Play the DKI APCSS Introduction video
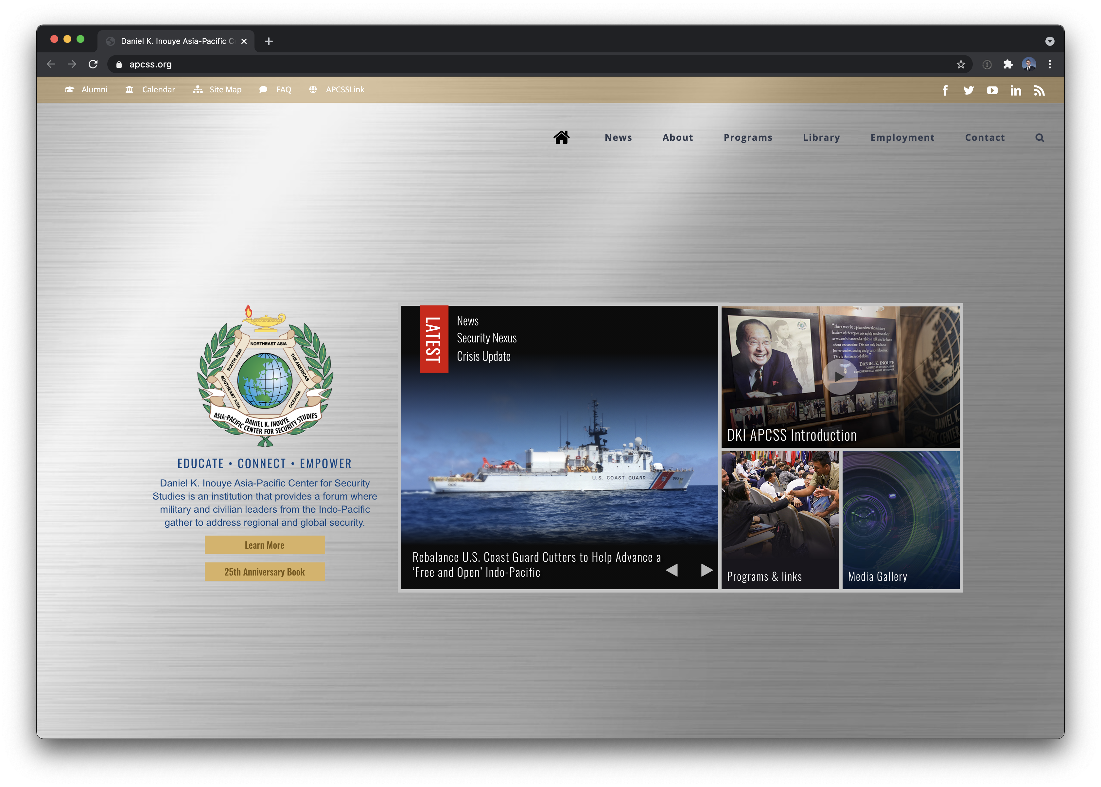1101x787 pixels. point(840,376)
